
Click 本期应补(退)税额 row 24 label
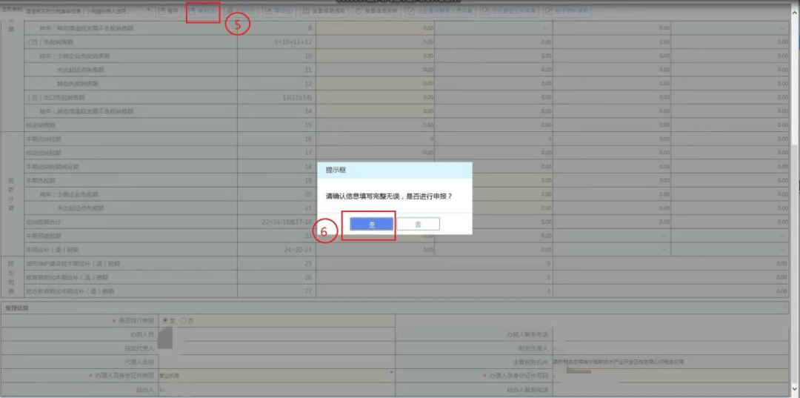(x=52, y=250)
